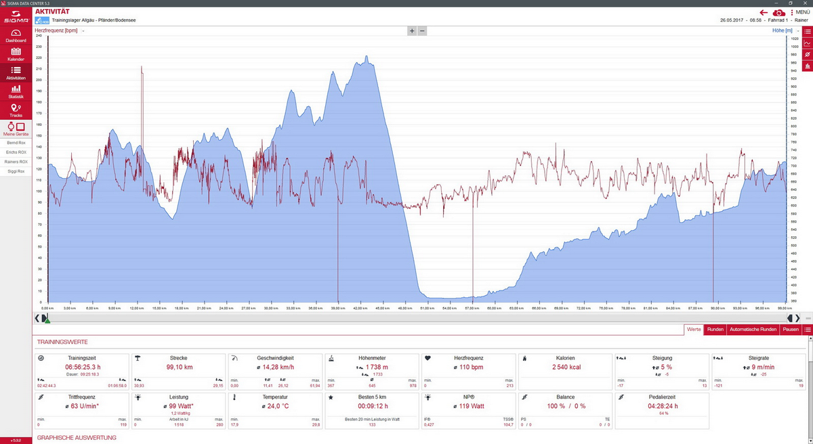Open the Dashboard from the sidebar
The image size is (813, 444).
coord(16,36)
